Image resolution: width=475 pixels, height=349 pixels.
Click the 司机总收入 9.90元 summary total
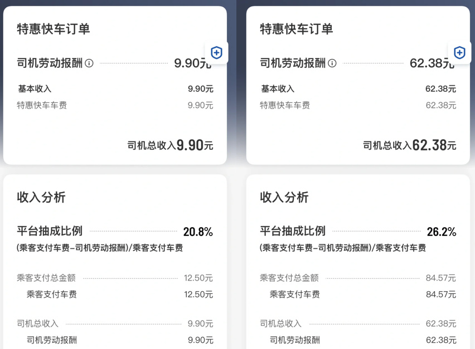[x=171, y=146]
